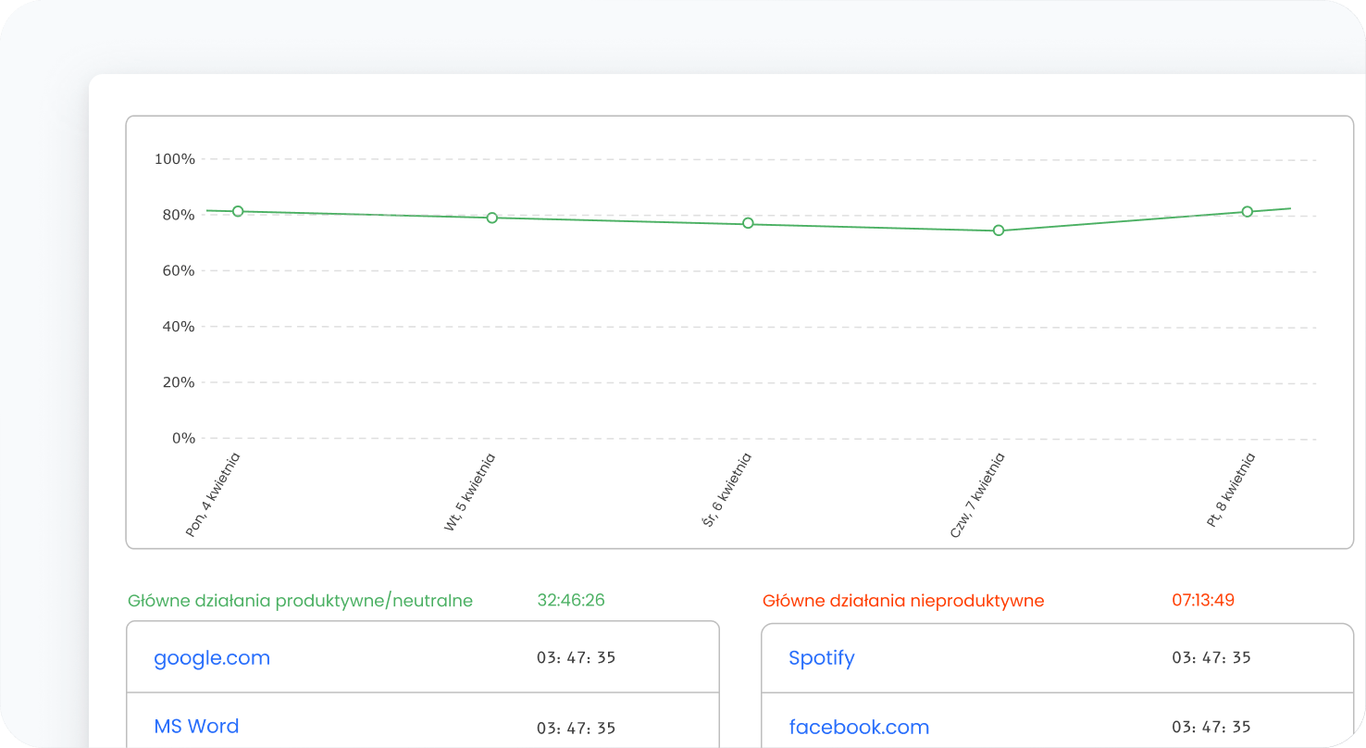Click the time value in the Spotify row
The height and width of the screenshot is (748, 1366).
pyautogui.click(x=1211, y=658)
